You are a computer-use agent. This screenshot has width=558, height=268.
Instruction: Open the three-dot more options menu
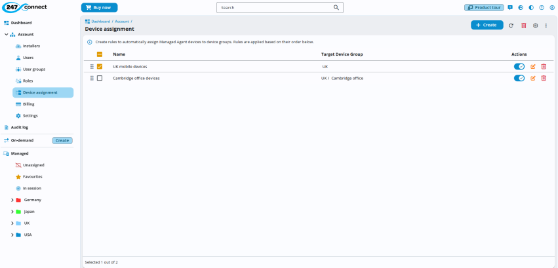(x=546, y=26)
